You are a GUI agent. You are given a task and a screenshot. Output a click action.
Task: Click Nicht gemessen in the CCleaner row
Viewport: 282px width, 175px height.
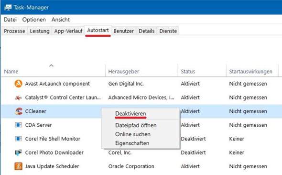pyautogui.click(x=248, y=111)
